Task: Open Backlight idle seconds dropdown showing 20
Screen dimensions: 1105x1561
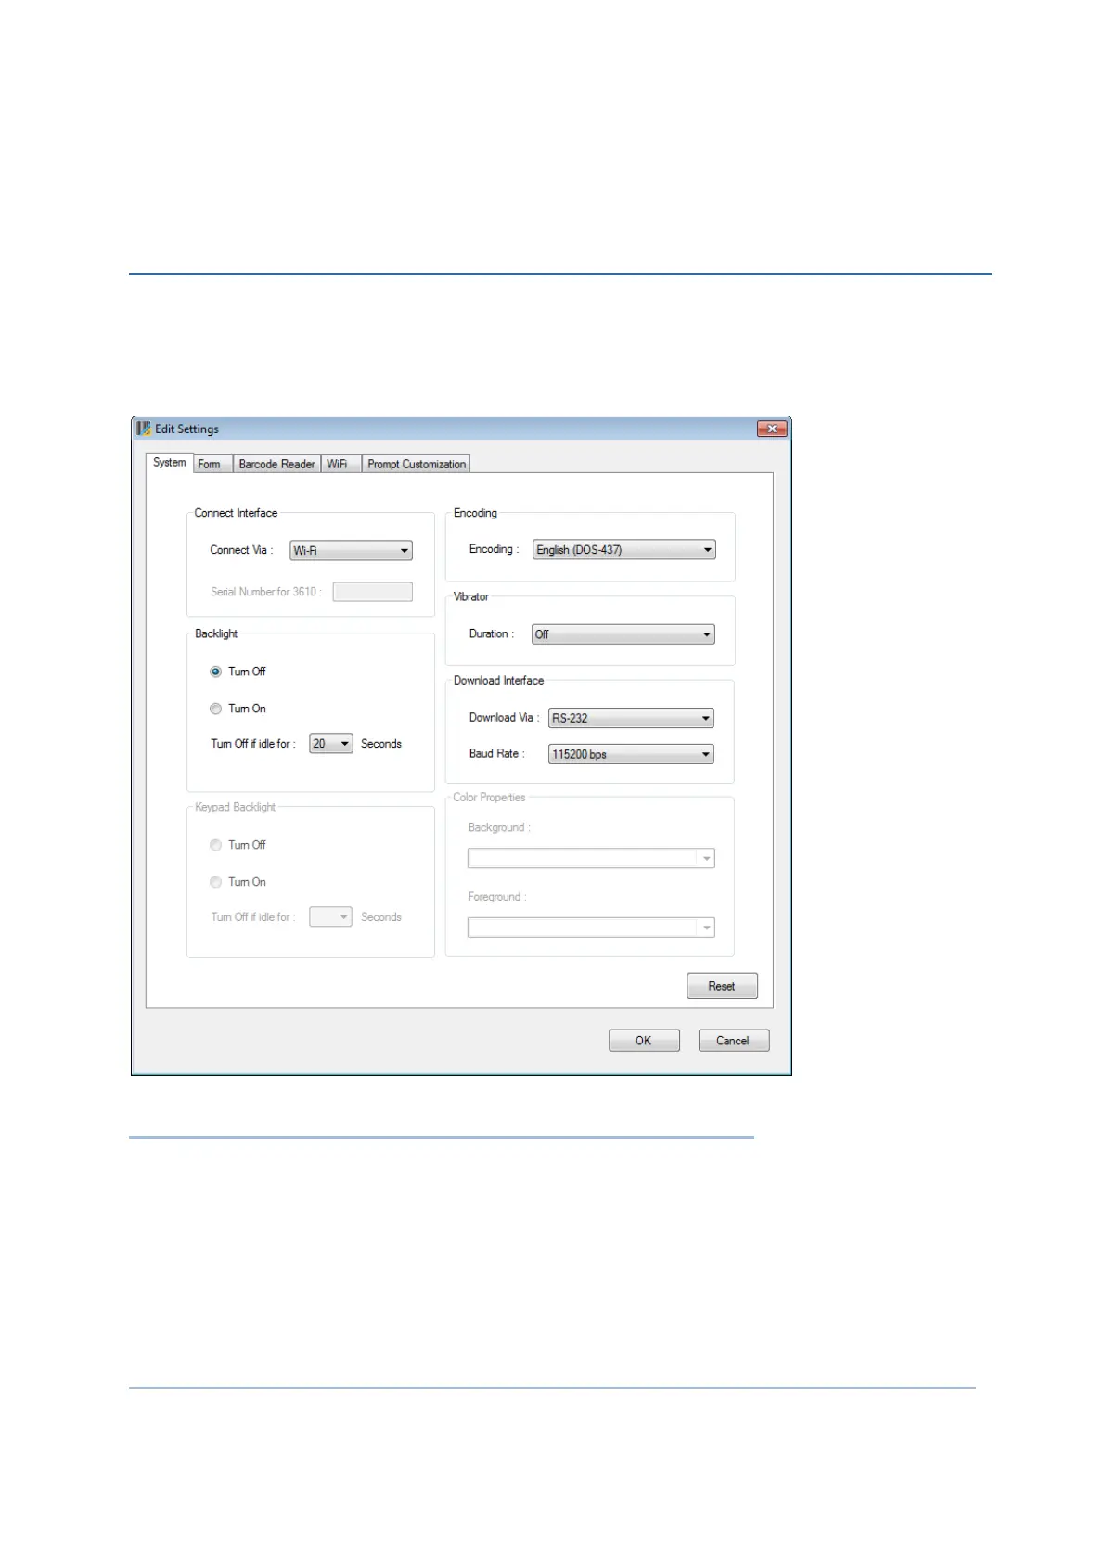Action: [x=331, y=744]
